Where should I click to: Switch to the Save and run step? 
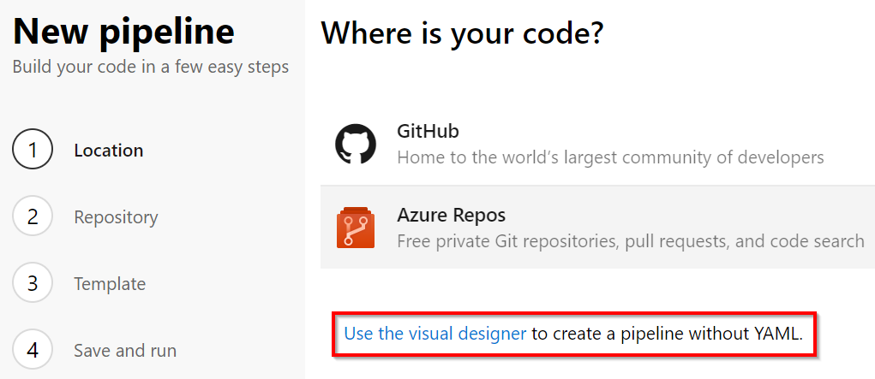point(125,351)
